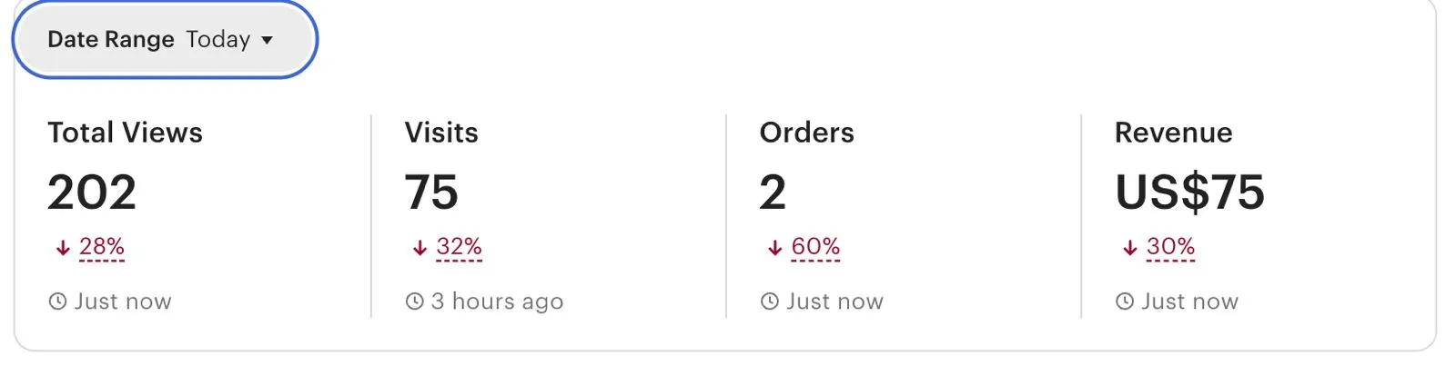Click the clock icon under Visits
This screenshot has width=1456, height=366.
(x=414, y=302)
